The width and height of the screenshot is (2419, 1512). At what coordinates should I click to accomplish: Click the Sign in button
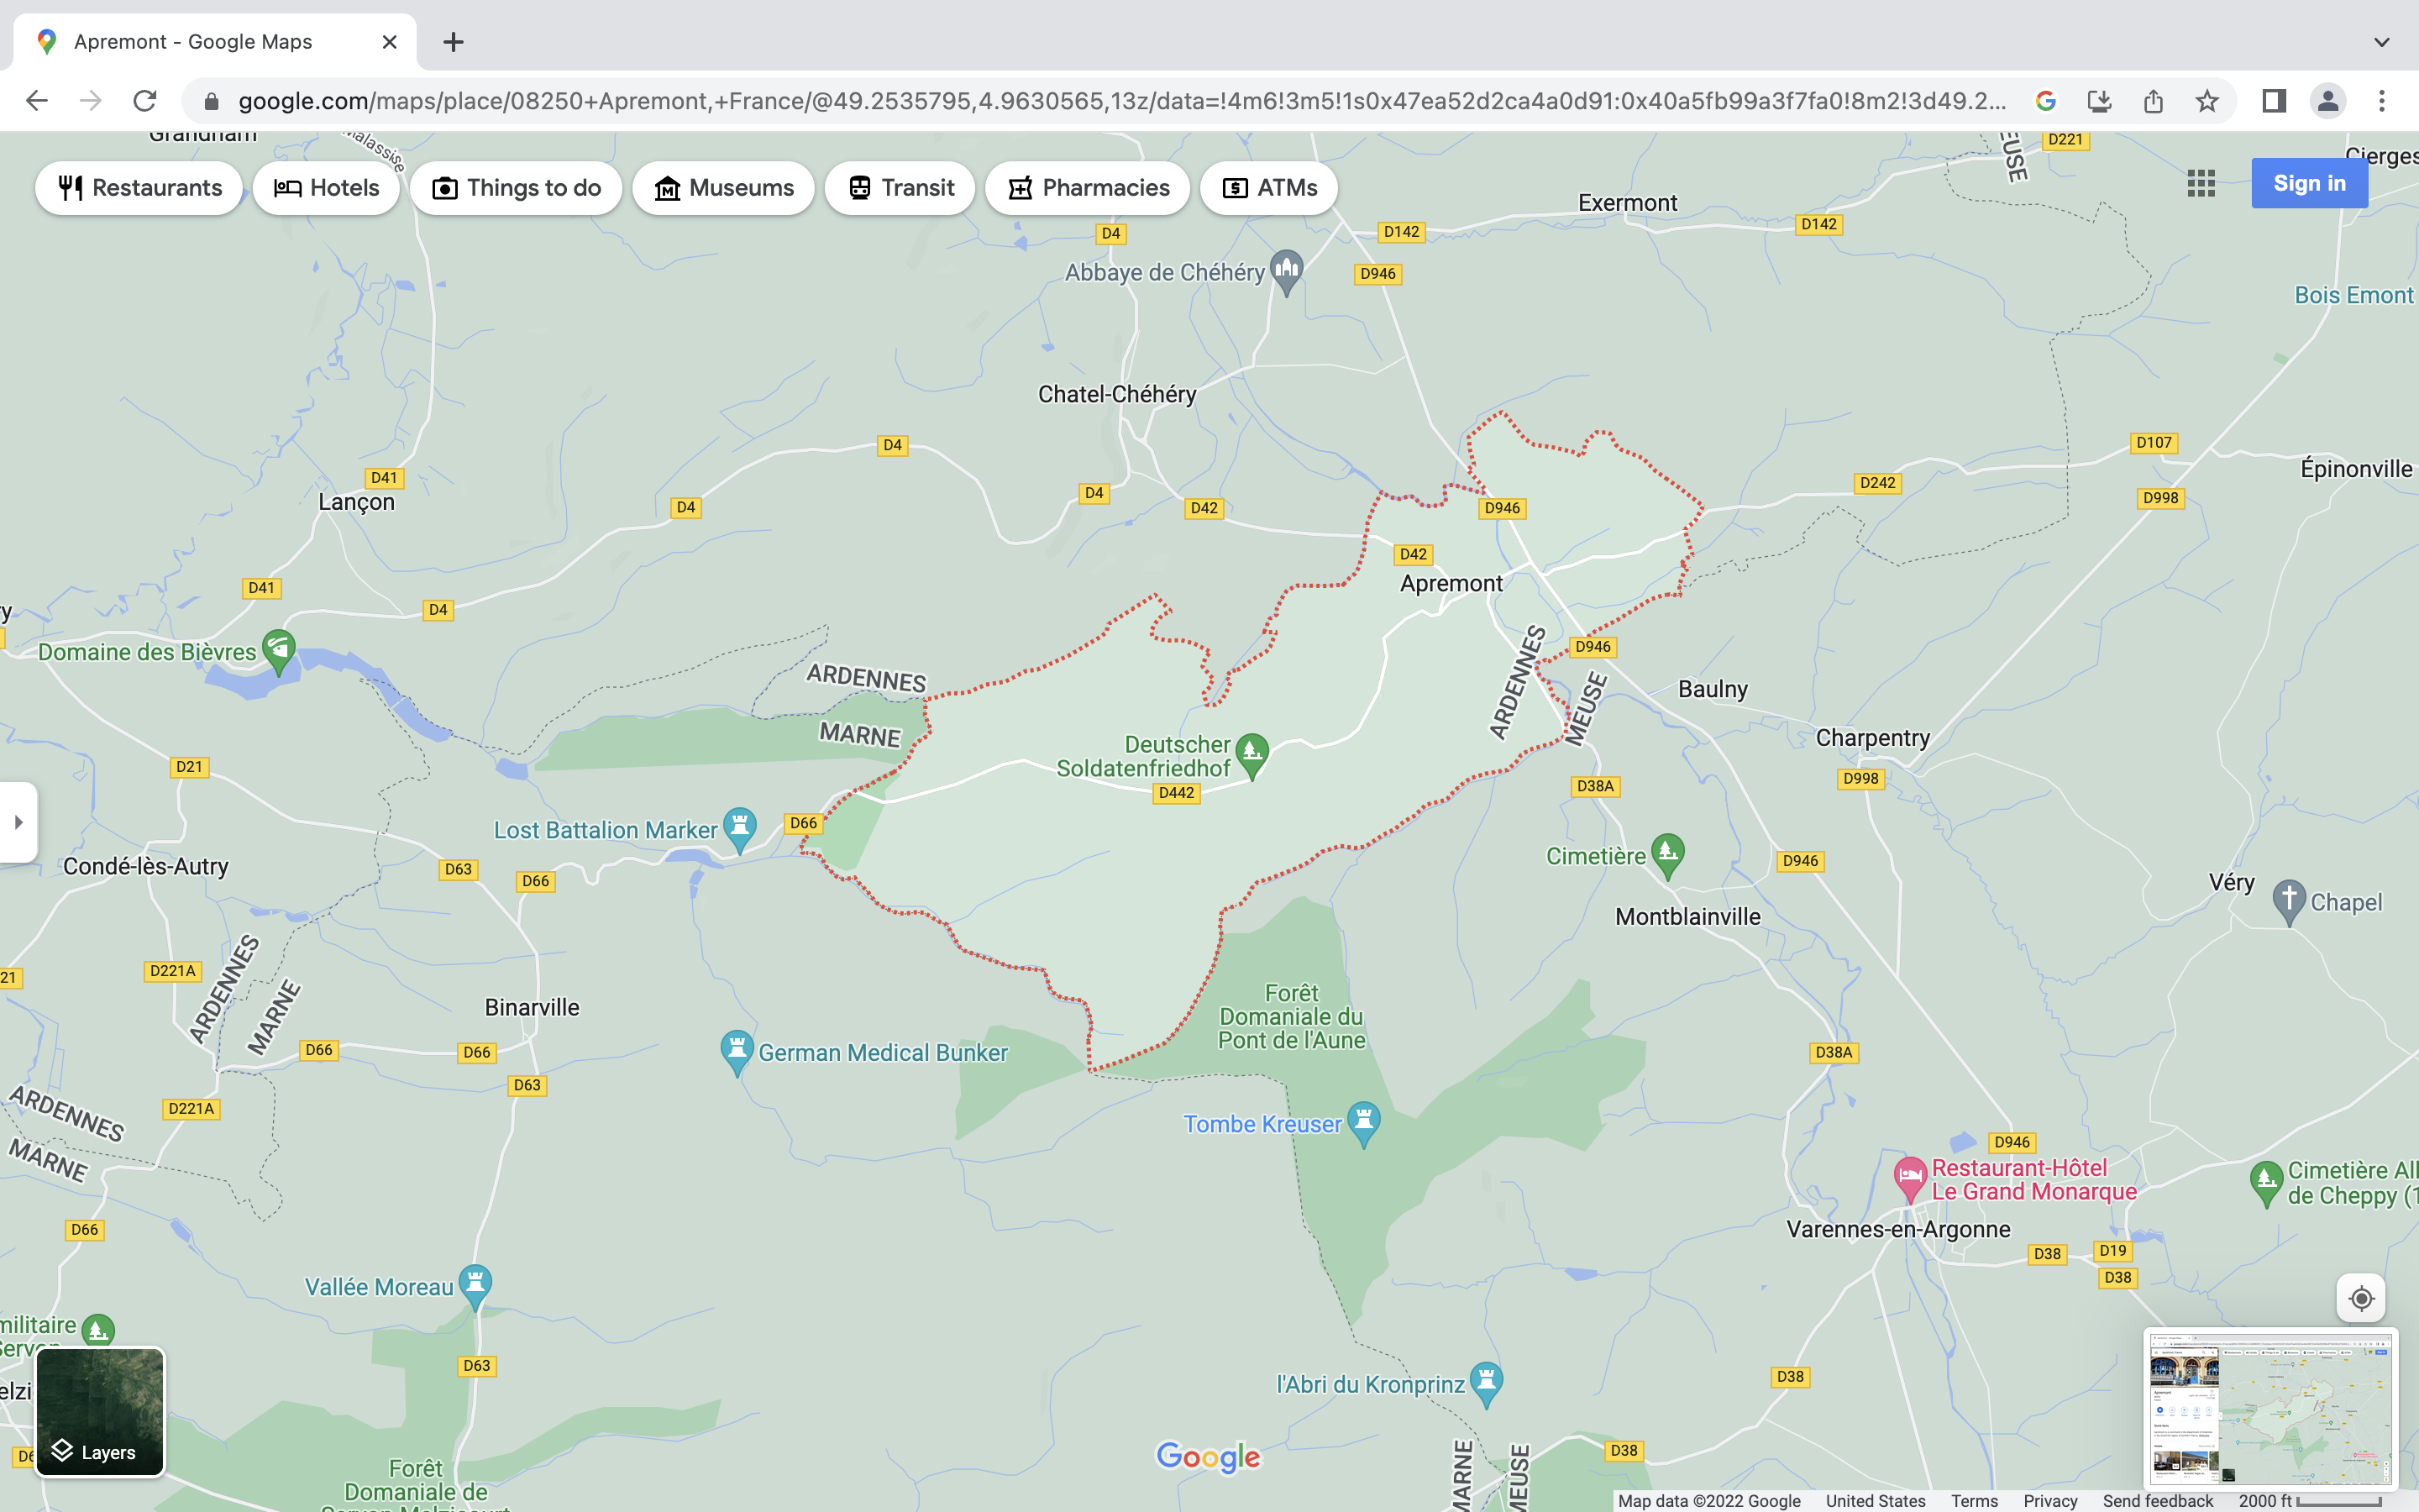click(x=2309, y=183)
